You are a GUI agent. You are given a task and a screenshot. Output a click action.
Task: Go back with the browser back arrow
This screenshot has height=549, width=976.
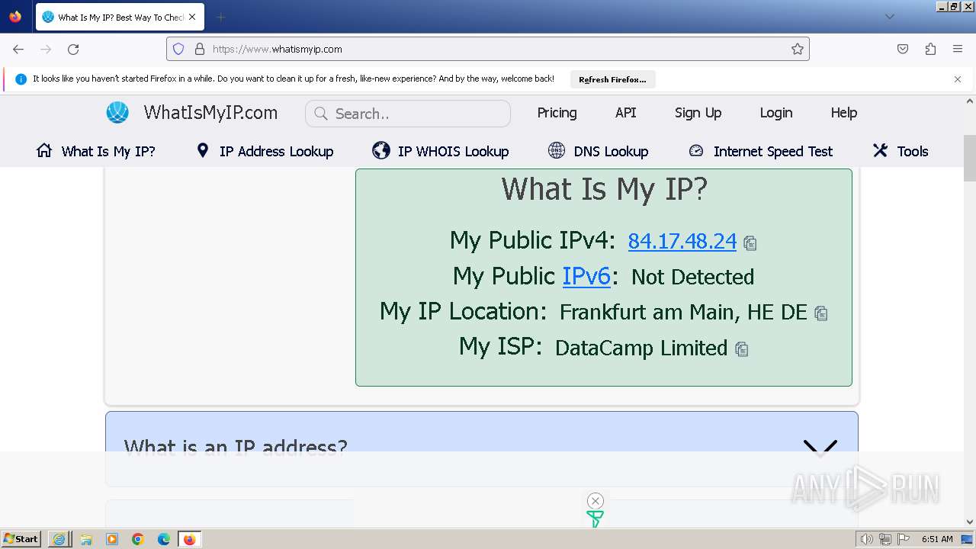pos(18,49)
